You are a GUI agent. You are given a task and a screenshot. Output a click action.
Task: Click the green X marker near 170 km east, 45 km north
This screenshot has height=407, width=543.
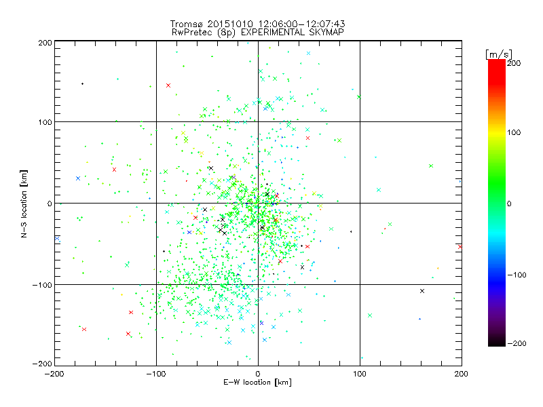tap(431, 166)
